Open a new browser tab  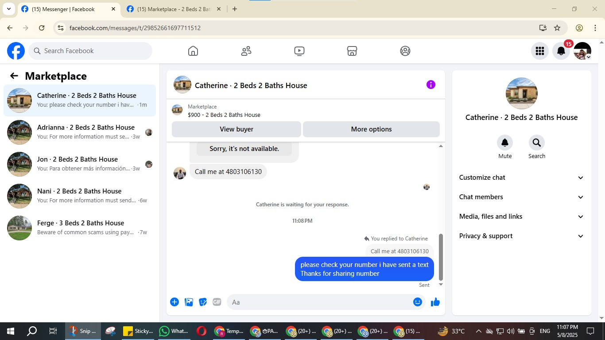click(x=235, y=9)
